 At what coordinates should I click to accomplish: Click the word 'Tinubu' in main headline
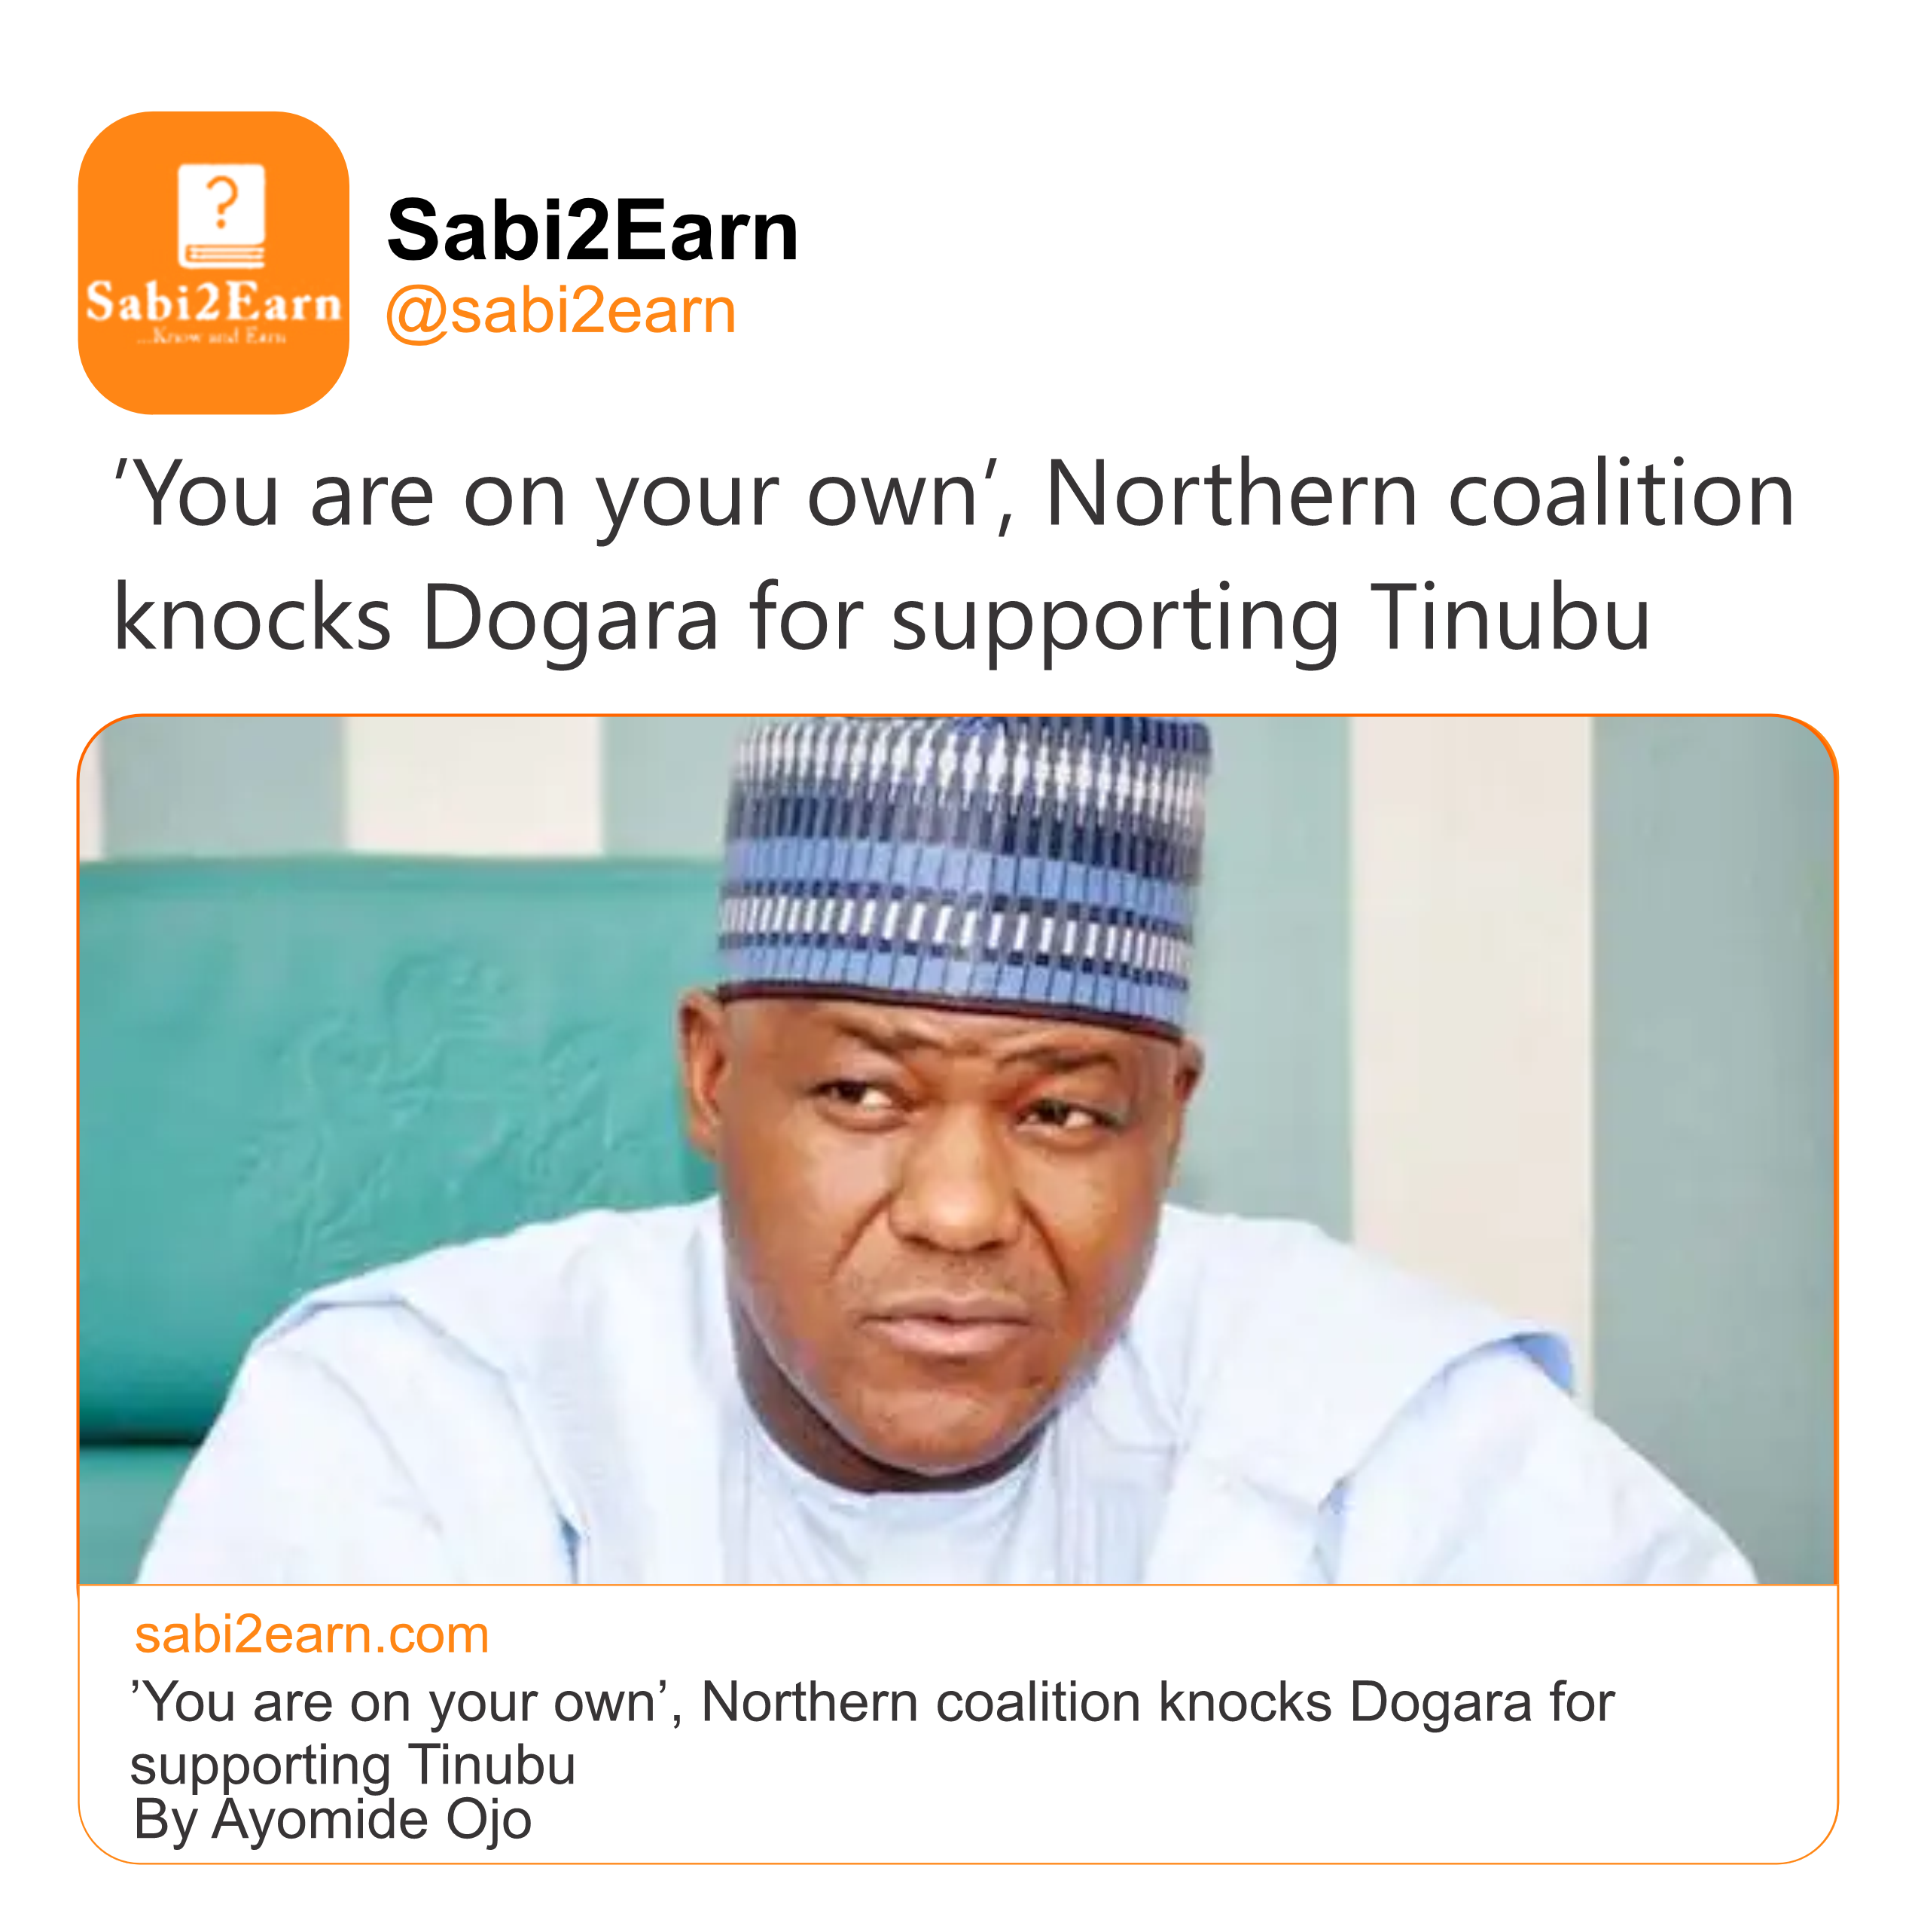(x=1510, y=617)
